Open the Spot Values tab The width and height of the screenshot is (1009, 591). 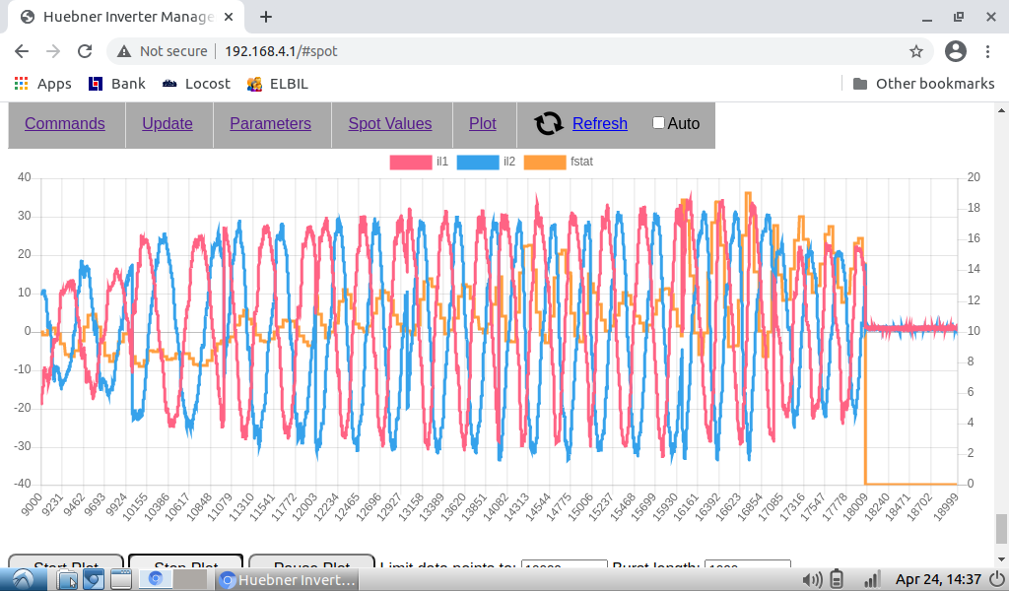tap(390, 123)
